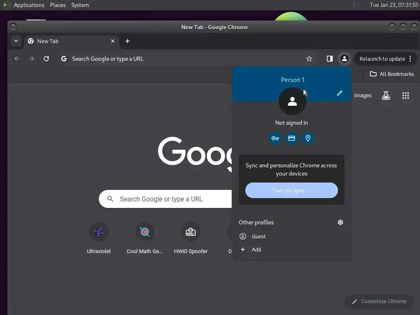Viewport: 420px width, 315px height.
Task: Edit profile name with pencil icon
Action: tap(339, 93)
